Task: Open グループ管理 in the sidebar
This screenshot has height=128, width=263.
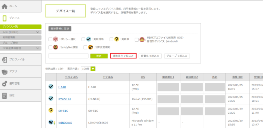Action: (x=21, y=43)
